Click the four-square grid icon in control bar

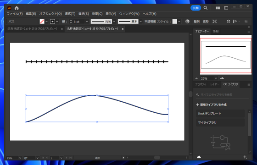tap(229, 22)
